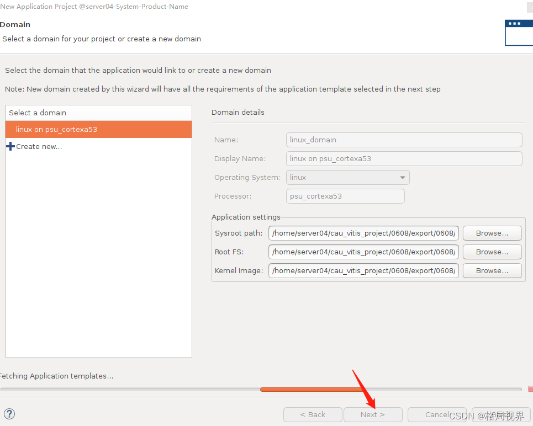Click the Name field with linux_domain
Image resolution: width=533 pixels, height=426 pixels.
[404, 140]
